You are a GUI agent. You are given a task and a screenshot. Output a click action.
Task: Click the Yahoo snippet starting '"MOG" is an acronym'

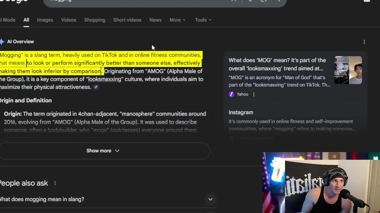(x=279, y=81)
